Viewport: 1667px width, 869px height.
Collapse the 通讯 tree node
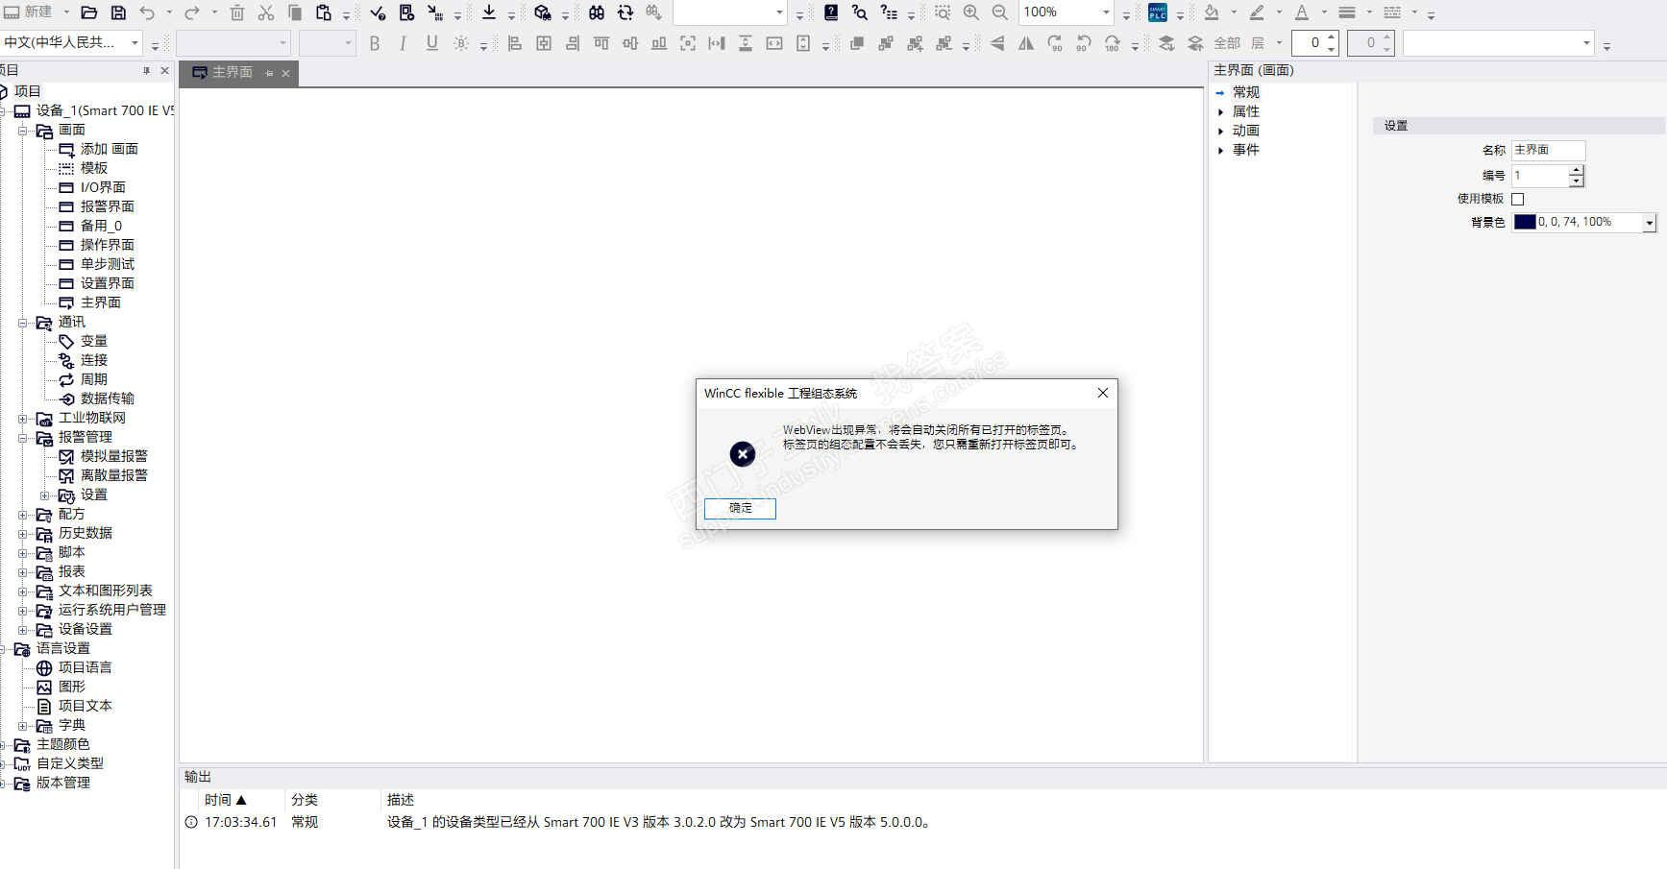23,323
